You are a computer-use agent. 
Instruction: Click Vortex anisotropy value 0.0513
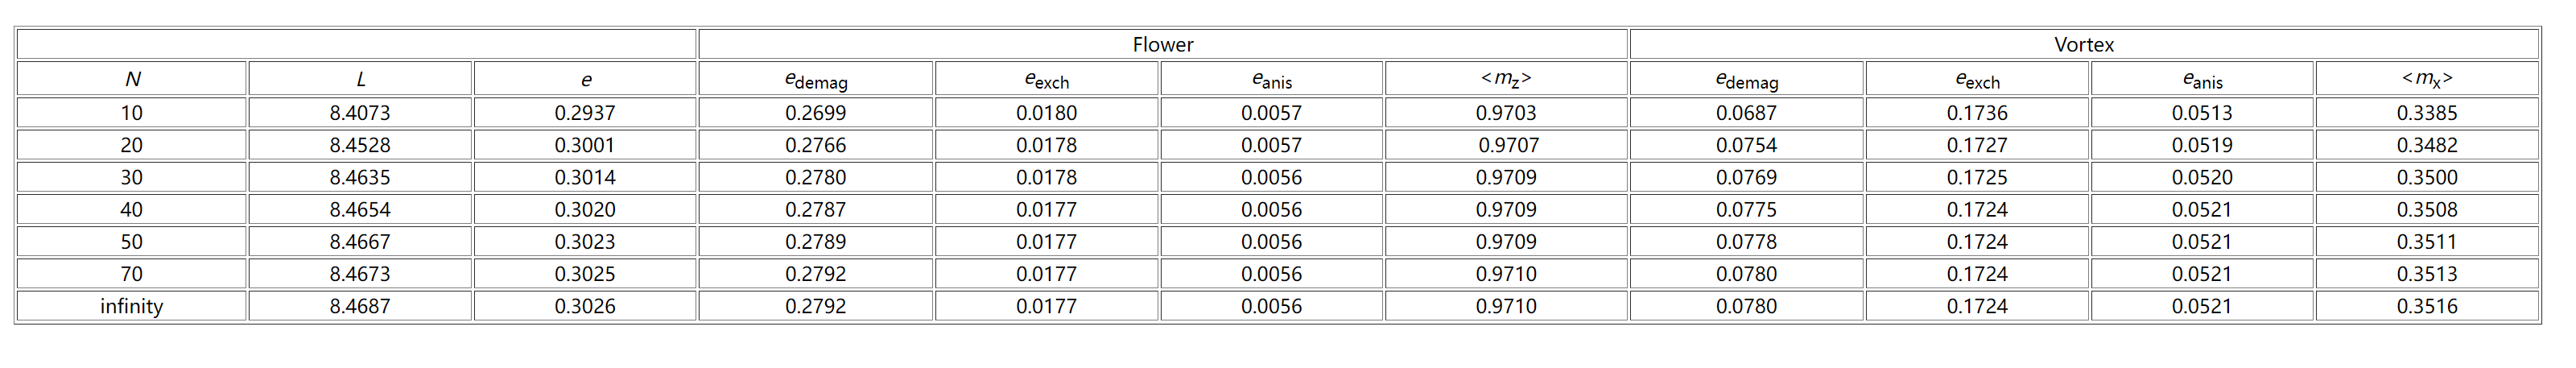coord(2202,113)
